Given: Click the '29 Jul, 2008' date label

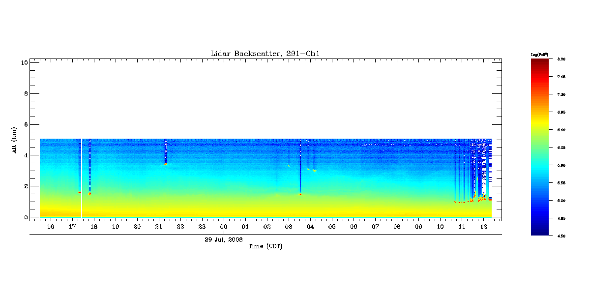Looking at the screenshot, I should (224, 239).
